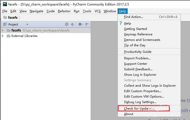
Task: Open the Code menu
Action: [51, 11]
